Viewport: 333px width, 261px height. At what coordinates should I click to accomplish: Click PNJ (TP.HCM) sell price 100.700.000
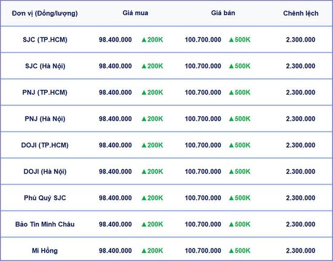203,92
